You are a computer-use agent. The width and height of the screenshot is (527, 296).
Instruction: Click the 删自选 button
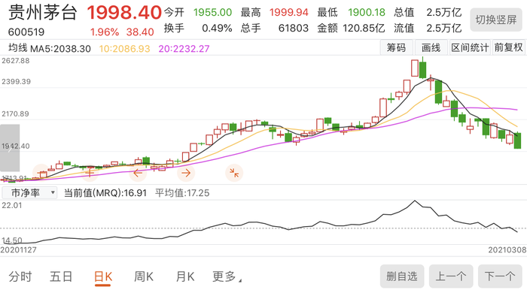(402, 276)
